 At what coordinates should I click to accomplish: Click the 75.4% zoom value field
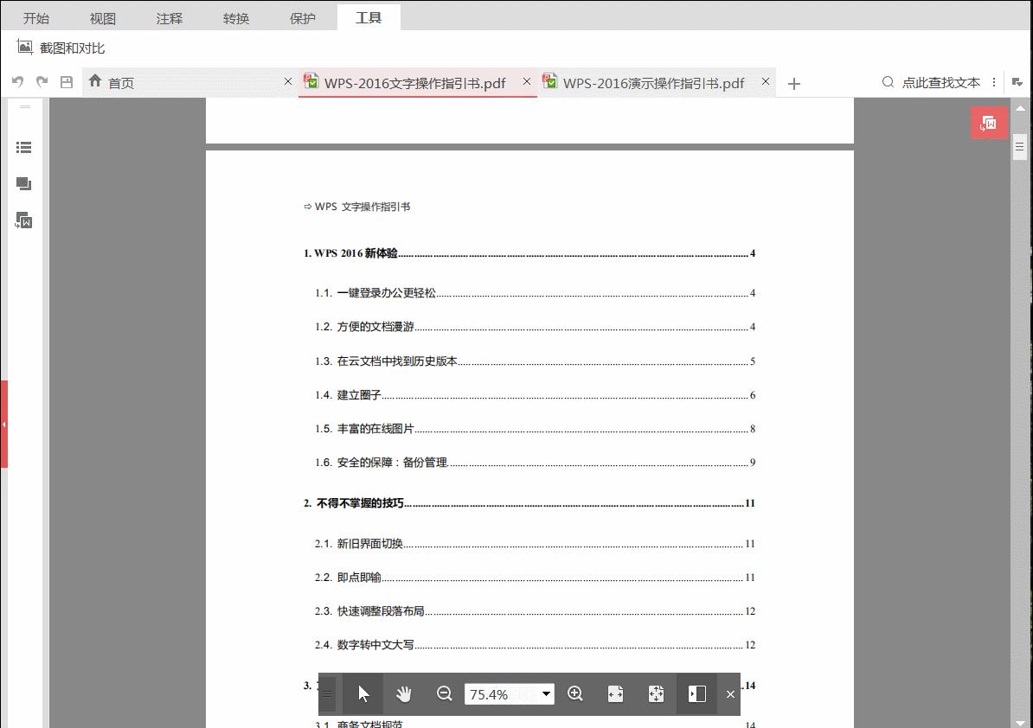click(x=502, y=694)
